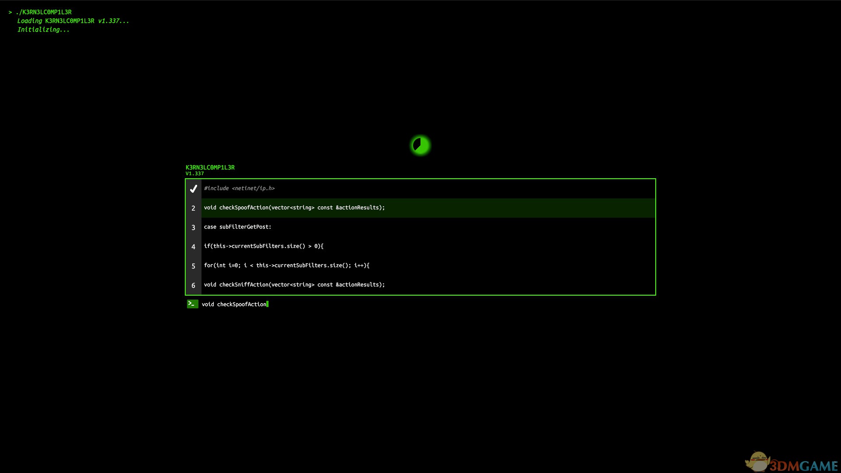Click the Loading K3RN3LC0MP1L3R v1.337 text
Viewport: 841px width, 473px height.
coord(73,21)
